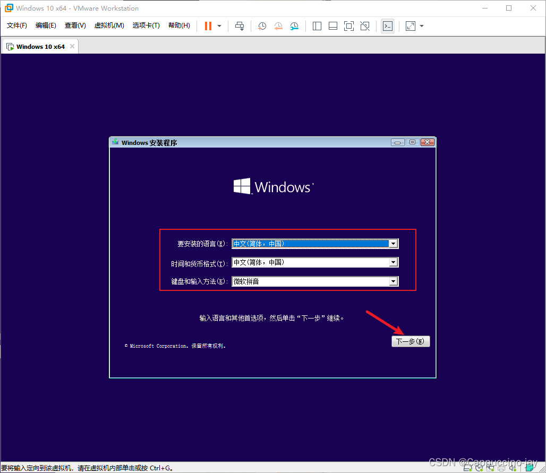Pause the virtual machine
This screenshot has height=473, width=546.
(208, 26)
